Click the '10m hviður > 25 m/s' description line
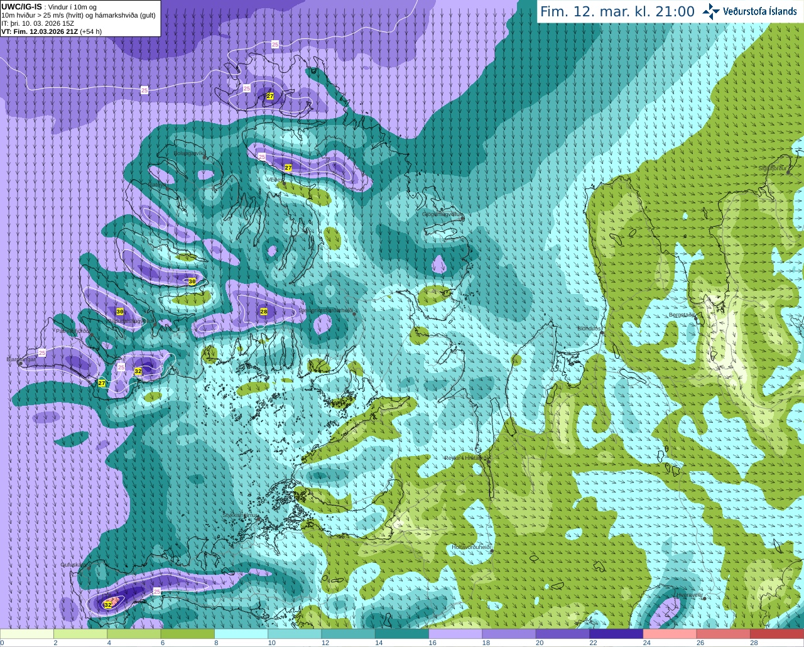The height and width of the screenshot is (647, 804). click(79, 15)
